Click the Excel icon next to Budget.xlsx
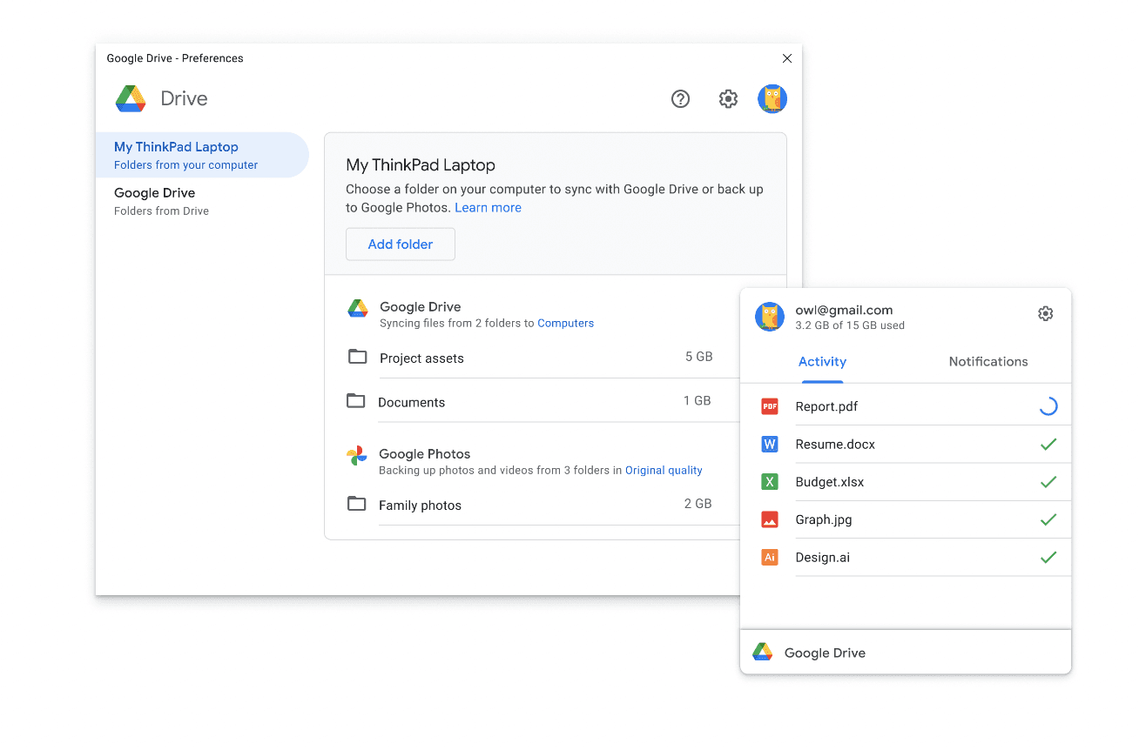The height and width of the screenshot is (750, 1139). pos(770,481)
